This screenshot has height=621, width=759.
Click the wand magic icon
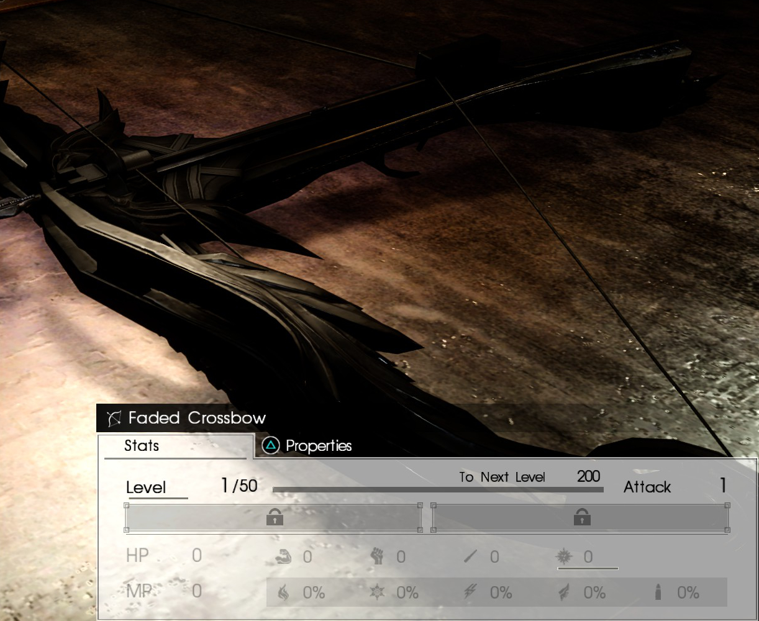[471, 556]
